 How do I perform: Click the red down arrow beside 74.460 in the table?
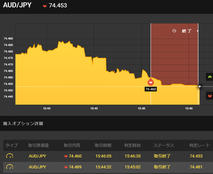[66, 156]
